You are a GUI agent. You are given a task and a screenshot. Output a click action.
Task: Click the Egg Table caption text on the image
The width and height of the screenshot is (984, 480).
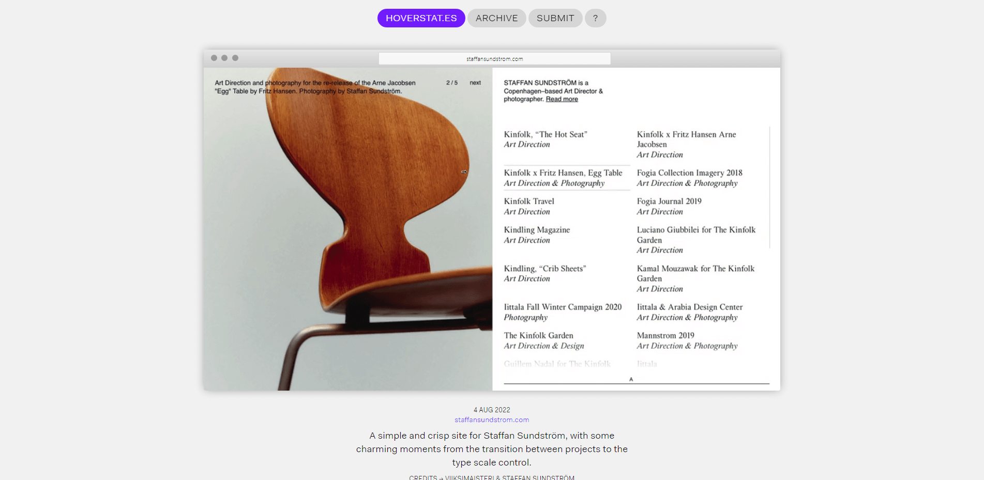point(315,87)
